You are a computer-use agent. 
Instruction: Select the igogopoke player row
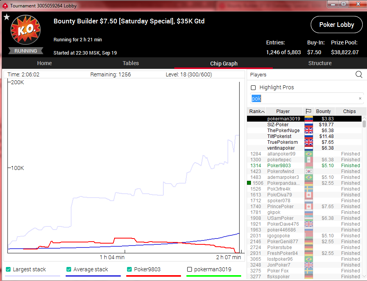coord(304,236)
